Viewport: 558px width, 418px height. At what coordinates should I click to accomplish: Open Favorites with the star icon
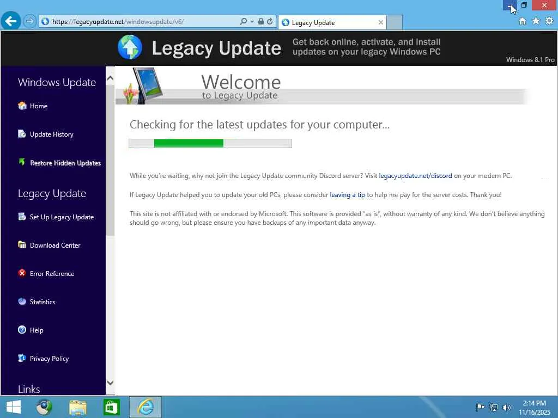coord(536,21)
